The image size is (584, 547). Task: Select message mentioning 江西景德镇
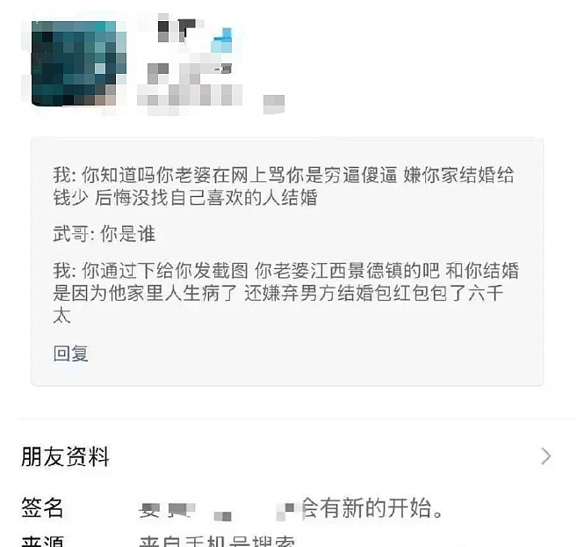click(286, 293)
